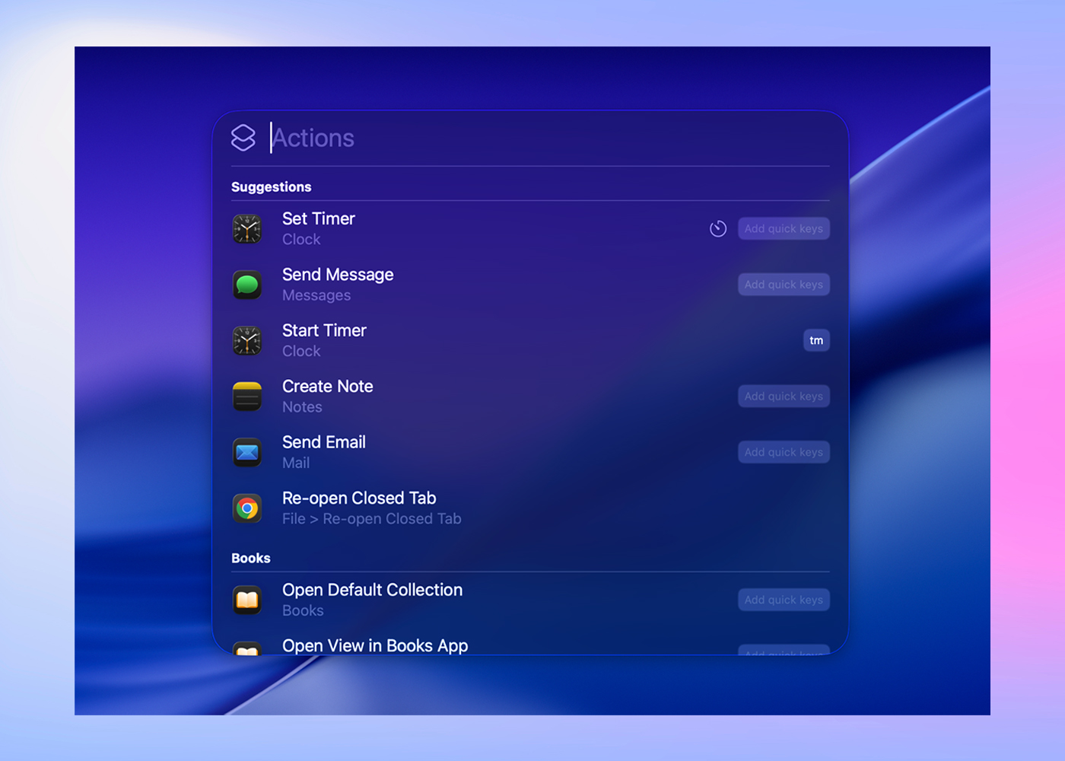Click the Notes icon beside Create Note
The height and width of the screenshot is (761, 1065).
click(x=246, y=396)
